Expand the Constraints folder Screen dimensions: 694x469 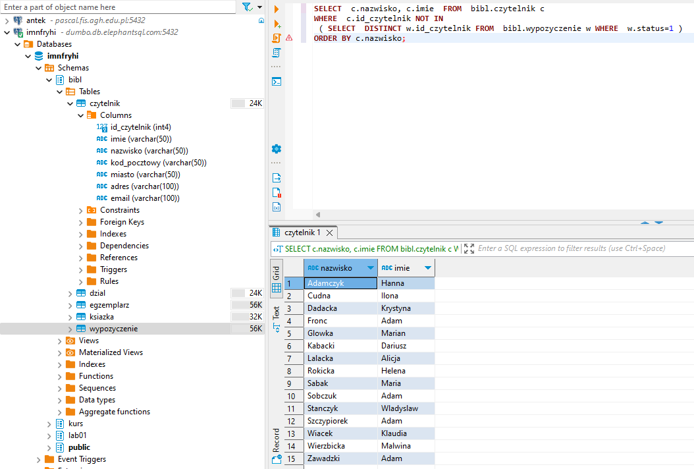click(x=81, y=210)
